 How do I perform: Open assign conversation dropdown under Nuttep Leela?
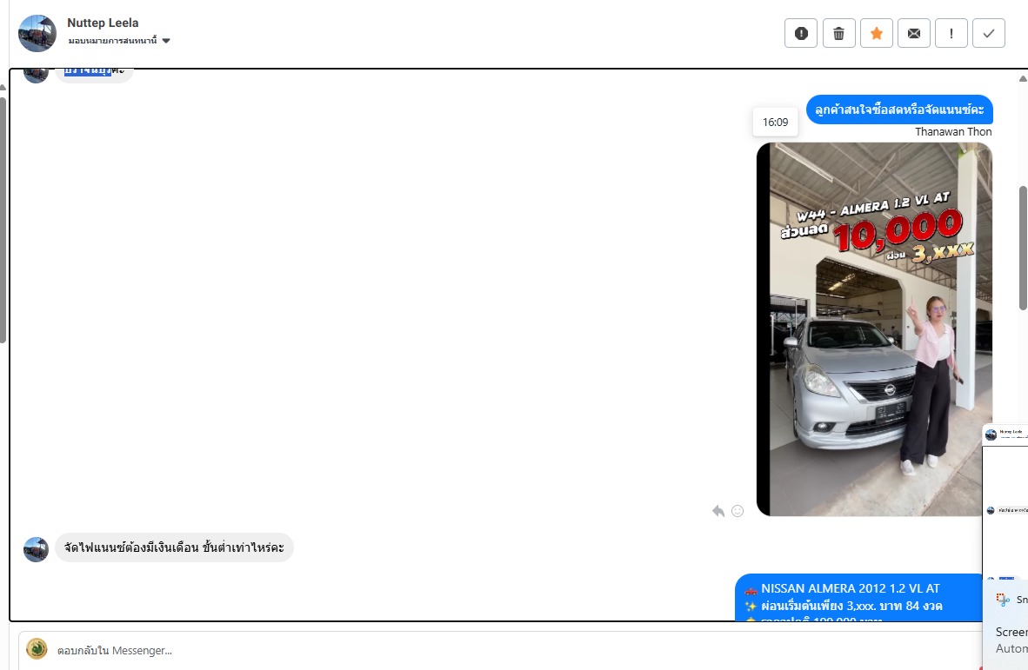(x=118, y=41)
